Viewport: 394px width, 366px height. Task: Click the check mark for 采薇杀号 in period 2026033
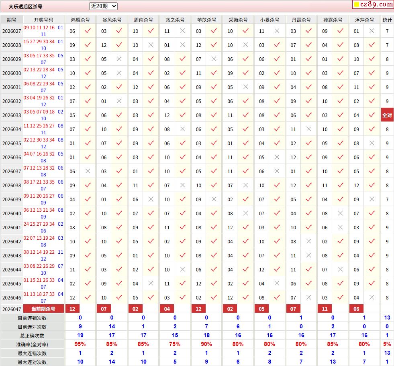tap(245, 115)
